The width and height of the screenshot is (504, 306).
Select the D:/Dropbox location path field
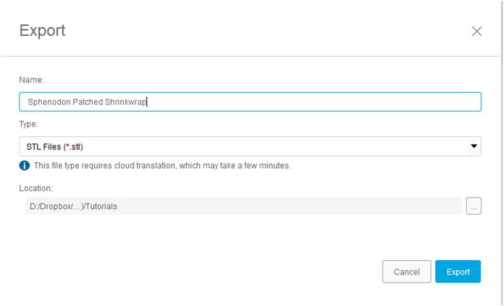pos(244,206)
